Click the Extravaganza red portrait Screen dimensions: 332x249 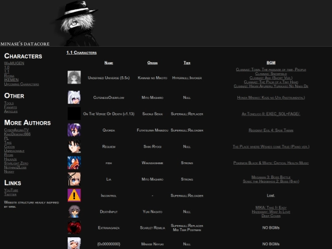74,227
